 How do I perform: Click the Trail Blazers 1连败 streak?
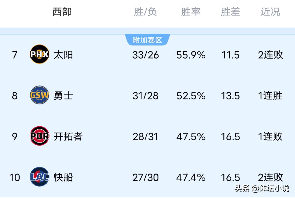click(270, 136)
